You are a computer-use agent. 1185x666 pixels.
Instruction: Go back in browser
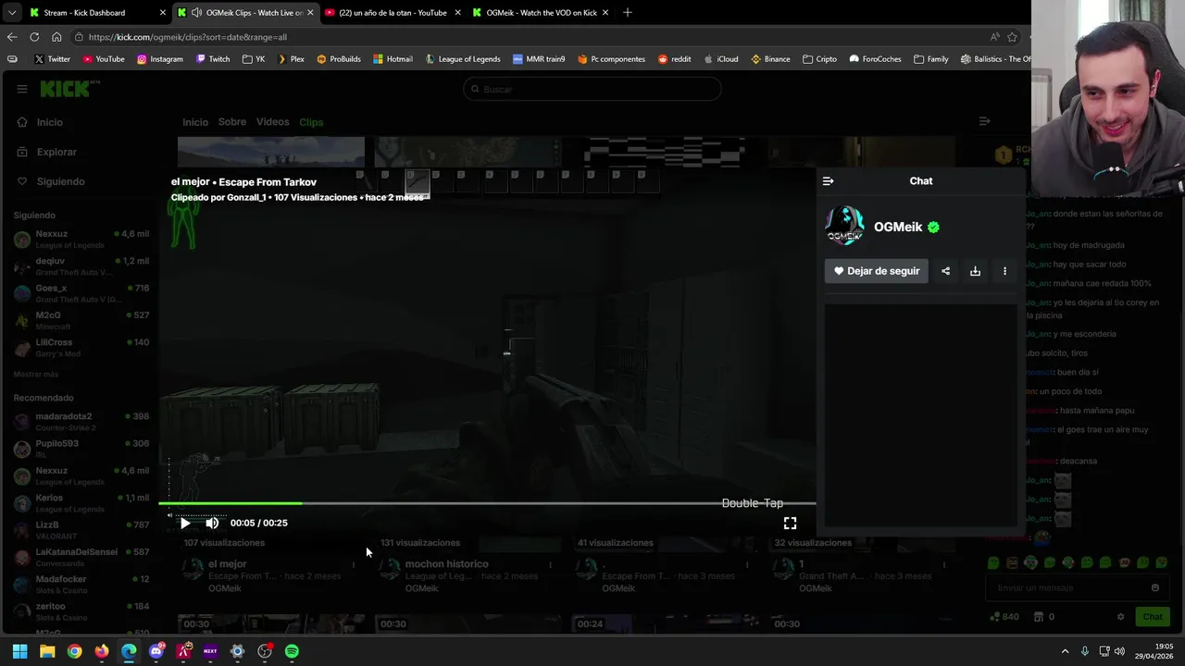click(12, 37)
